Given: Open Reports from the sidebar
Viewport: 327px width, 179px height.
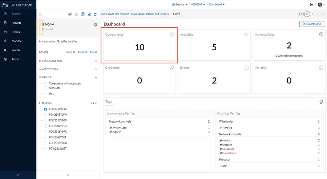Looking at the screenshot, I should (16, 23).
